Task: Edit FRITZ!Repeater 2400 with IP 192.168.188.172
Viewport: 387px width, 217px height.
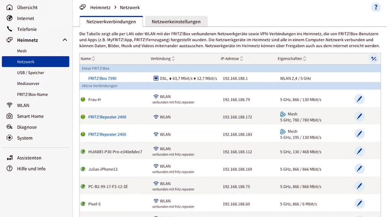Action: 359,117
